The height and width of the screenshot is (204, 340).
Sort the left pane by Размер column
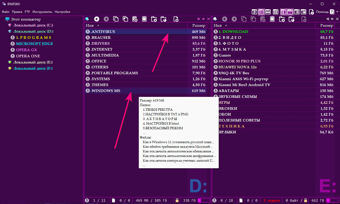click(197, 25)
